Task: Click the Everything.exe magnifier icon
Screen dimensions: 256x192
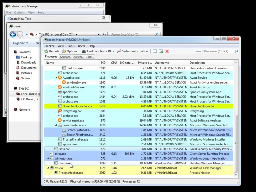Action: [60, 111]
